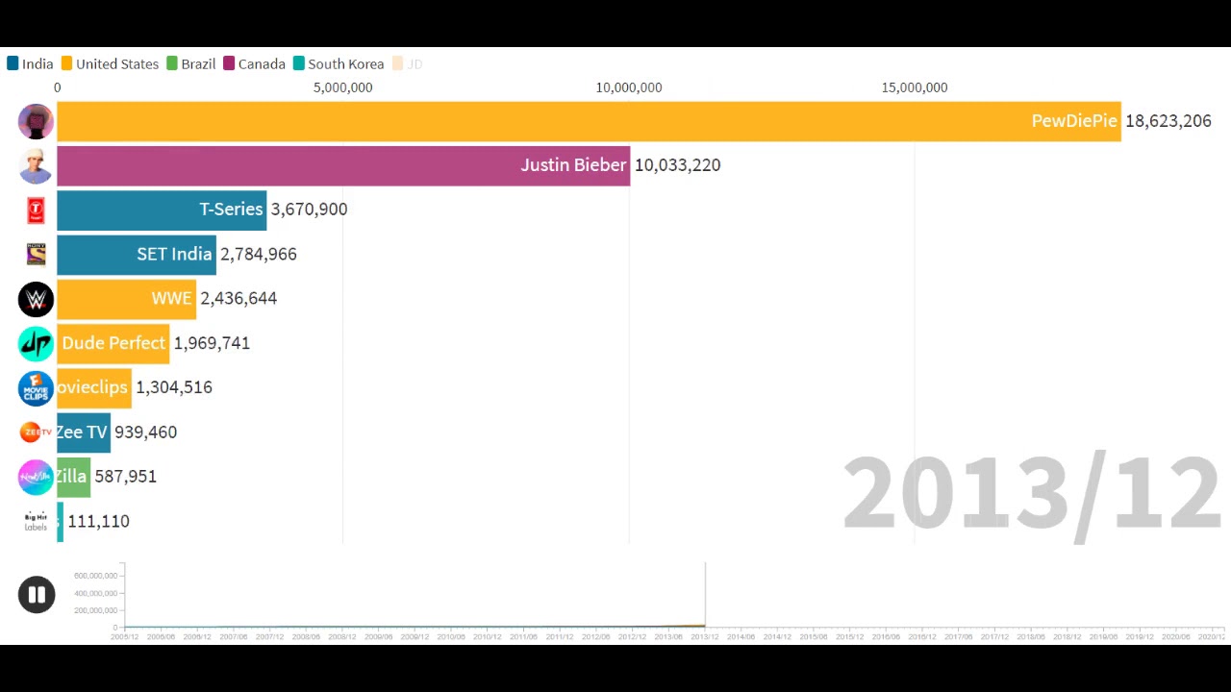Click the 15,000,000 axis label

click(x=915, y=87)
